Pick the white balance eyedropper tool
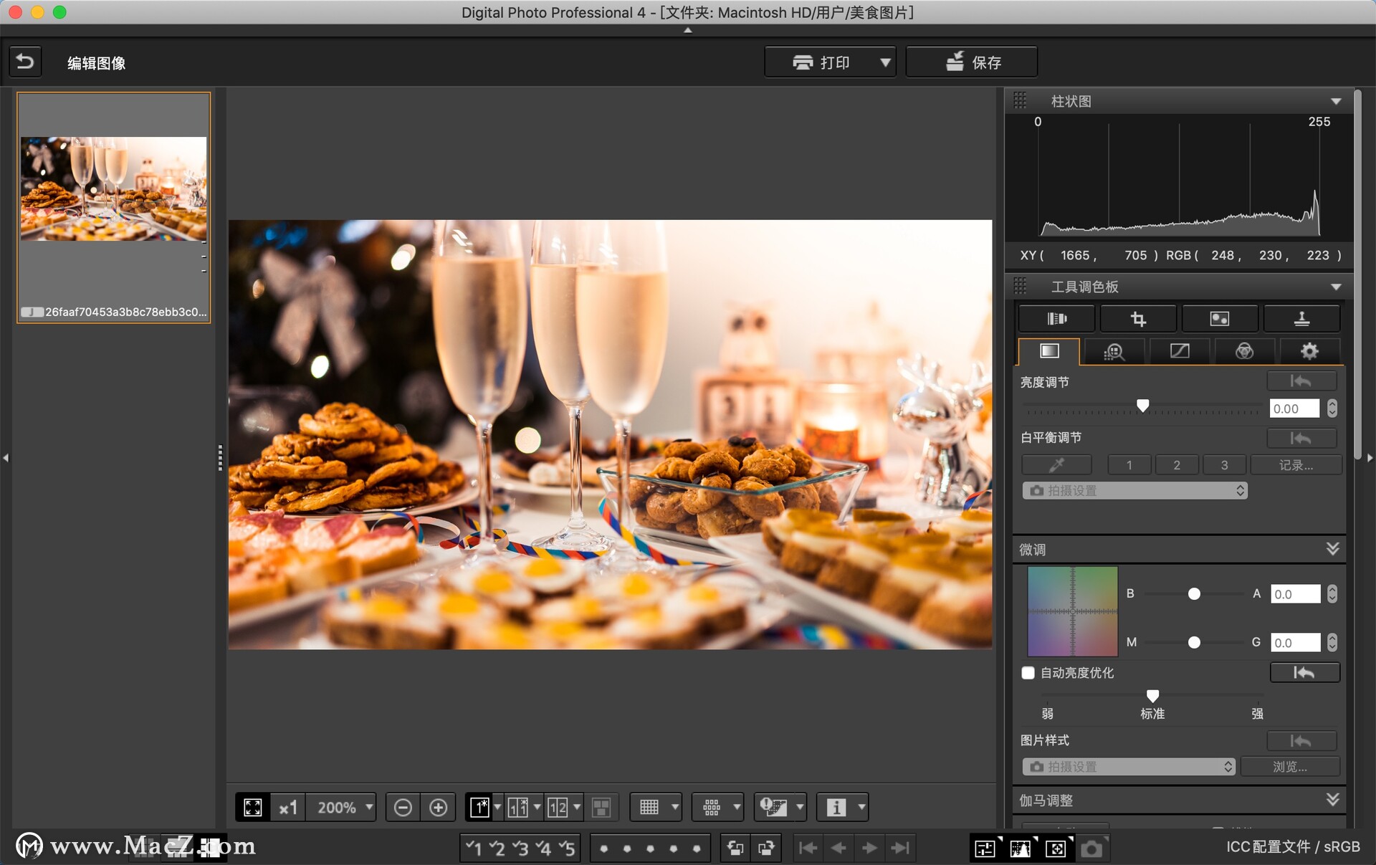Image resolution: width=1376 pixels, height=865 pixels. [1056, 465]
